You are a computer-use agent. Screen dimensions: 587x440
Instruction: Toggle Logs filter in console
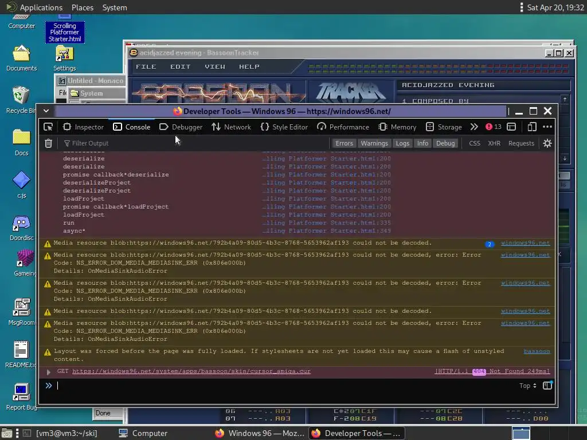[402, 143]
